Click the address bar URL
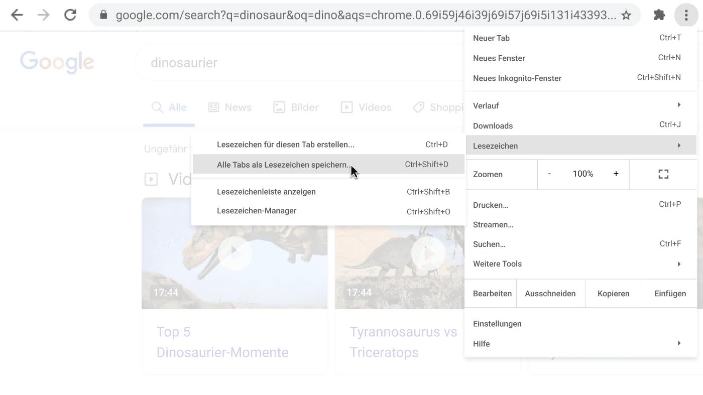Screen dimensions: 703x395 (x=351, y=15)
